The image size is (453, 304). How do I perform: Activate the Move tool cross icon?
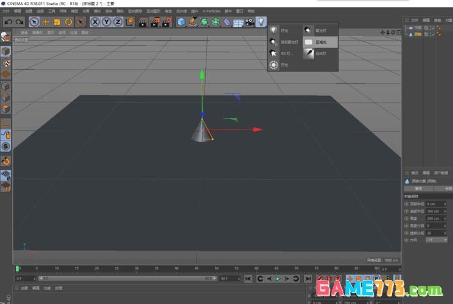[x=46, y=22]
